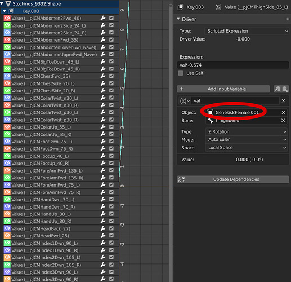Click the paste driver variables icon

point(285,89)
